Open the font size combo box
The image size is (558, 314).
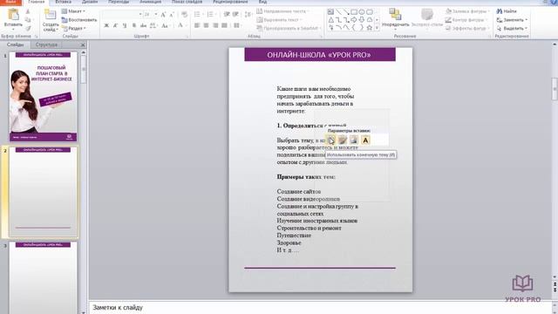coord(151,15)
